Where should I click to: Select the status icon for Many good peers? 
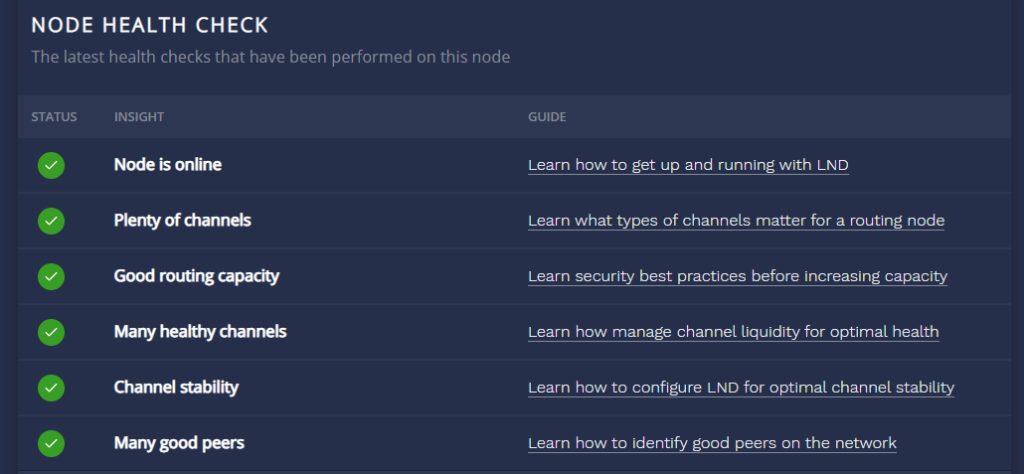(51, 443)
